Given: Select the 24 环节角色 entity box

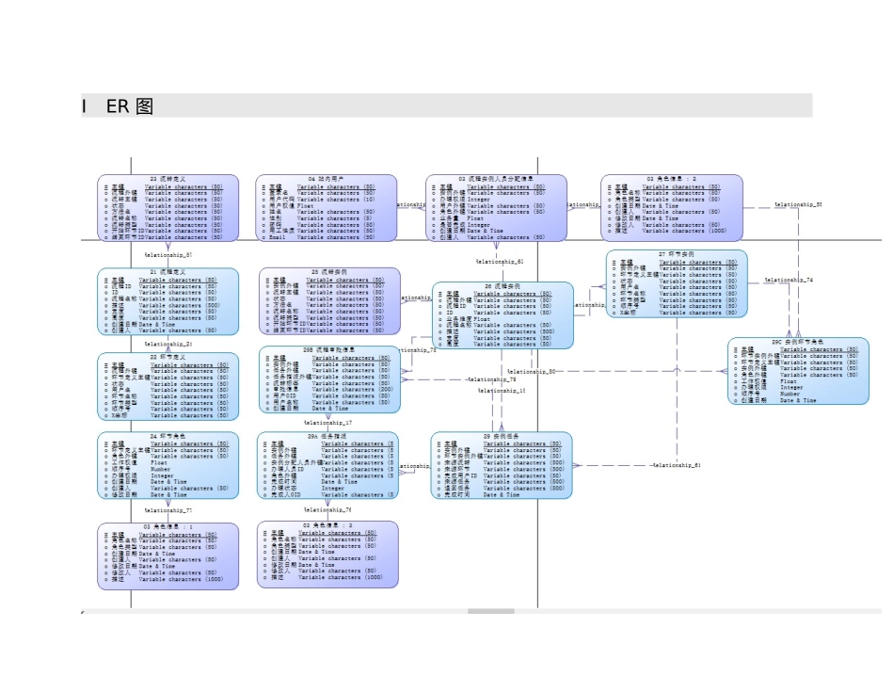Looking at the screenshot, I should click(168, 465).
